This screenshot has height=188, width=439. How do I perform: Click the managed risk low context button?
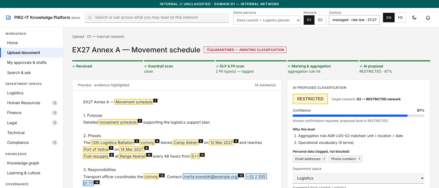(x=354, y=20)
